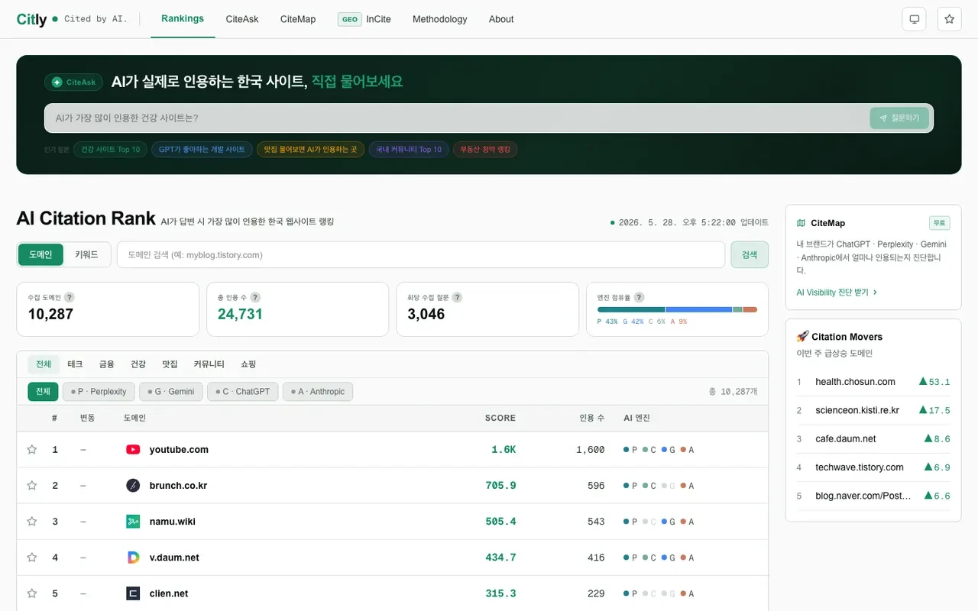Click the 맛집 물어보면 AI가 인용하는 곳 chip
Viewport: 978px width, 611px height.
[x=310, y=150]
